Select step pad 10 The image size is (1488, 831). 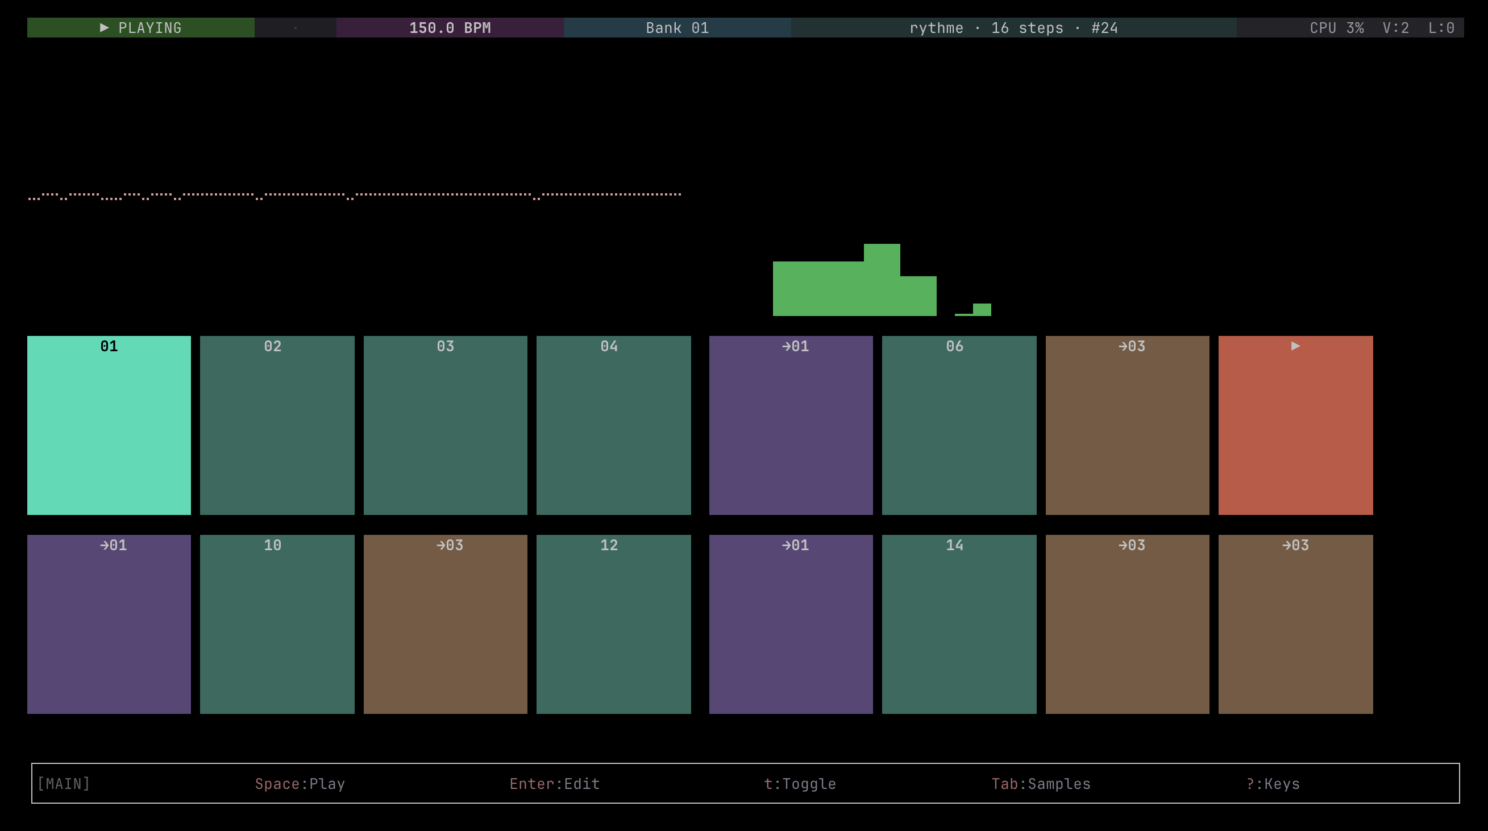click(277, 624)
